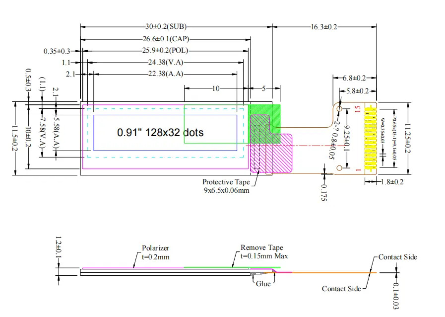Image resolution: width=445 pixels, height=317 pixels.
Task: Click the 30±0.2(SUB) dimension label
Action: point(166,26)
